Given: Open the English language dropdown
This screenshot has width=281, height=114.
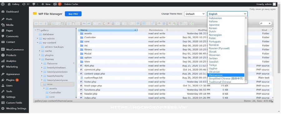Looking at the screenshot, I should [227, 14].
